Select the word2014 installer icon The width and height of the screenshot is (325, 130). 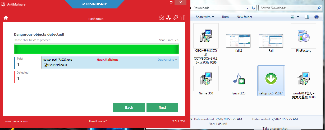tap(303, 78)
